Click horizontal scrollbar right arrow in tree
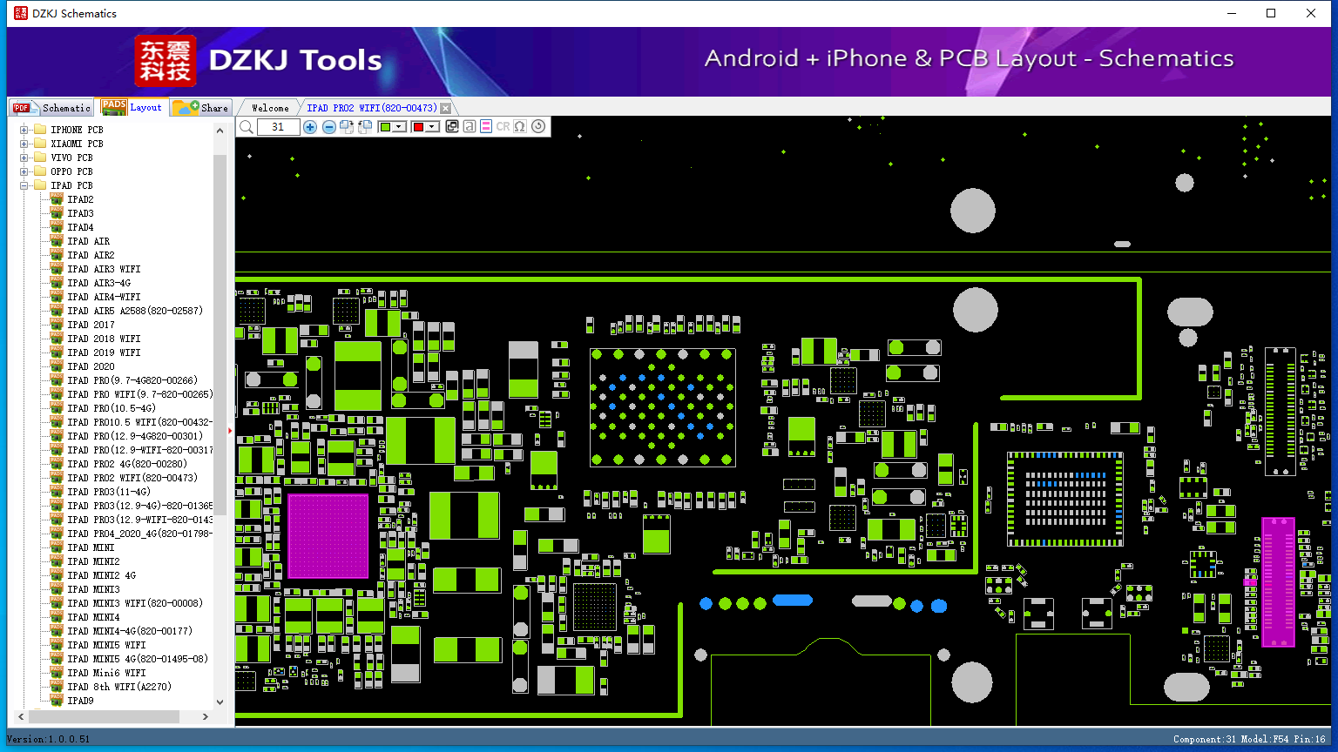The image size is (1338, 752). 206,717
